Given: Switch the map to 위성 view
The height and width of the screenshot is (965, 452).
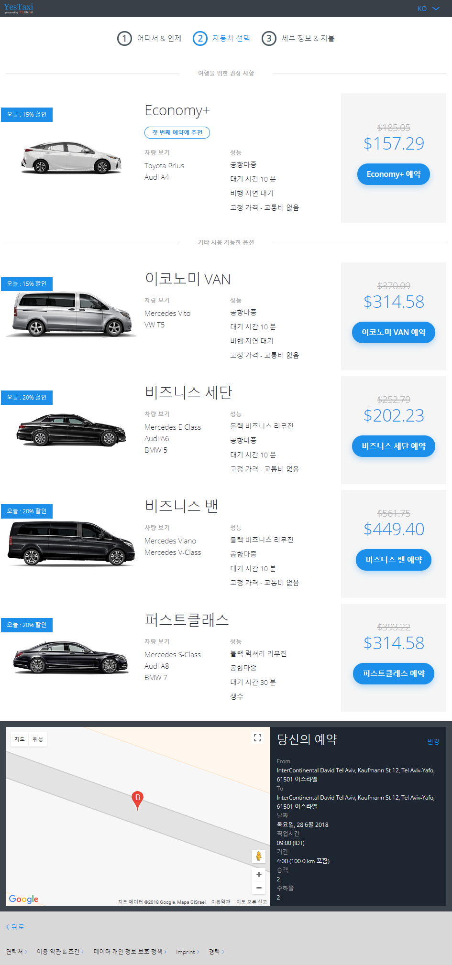Looking at the screenshot, I should pos(38,739).
